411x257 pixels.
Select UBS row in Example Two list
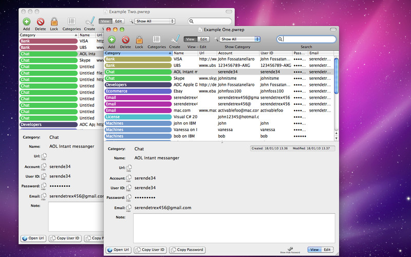click(61, 47)
